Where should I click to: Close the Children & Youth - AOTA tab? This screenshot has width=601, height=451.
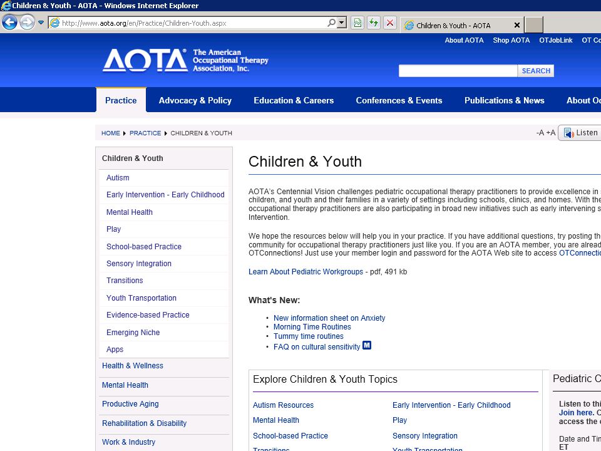516,25
